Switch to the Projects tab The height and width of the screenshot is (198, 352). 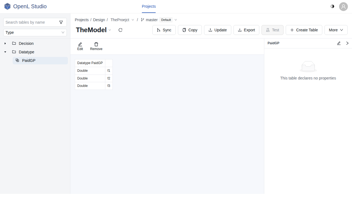coord(149,6)
